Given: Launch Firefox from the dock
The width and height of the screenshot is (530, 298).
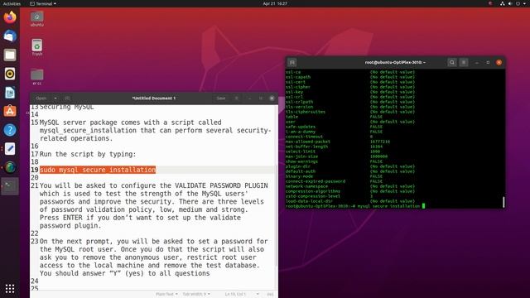Looking at the screenshot, I should [10, 17].
